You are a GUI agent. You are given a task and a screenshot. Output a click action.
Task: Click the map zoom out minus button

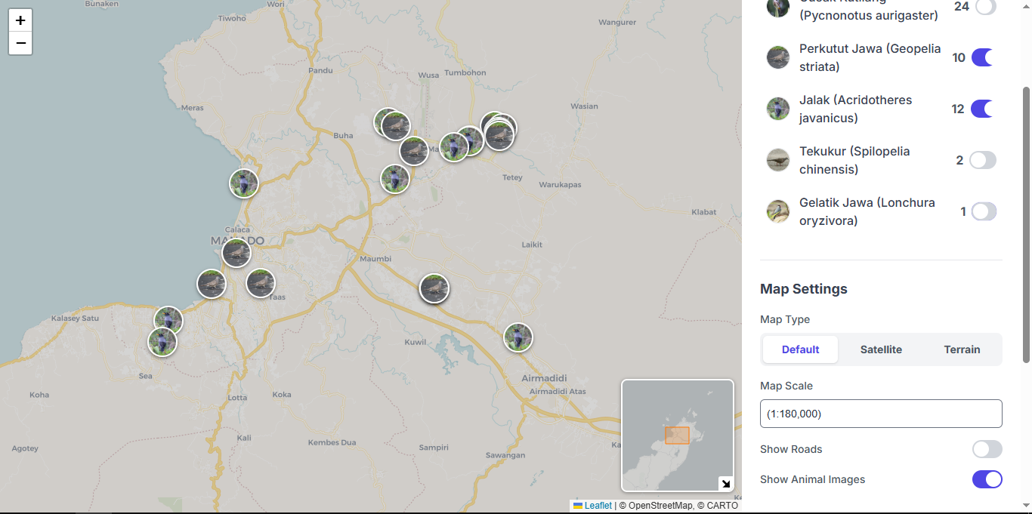20,43
